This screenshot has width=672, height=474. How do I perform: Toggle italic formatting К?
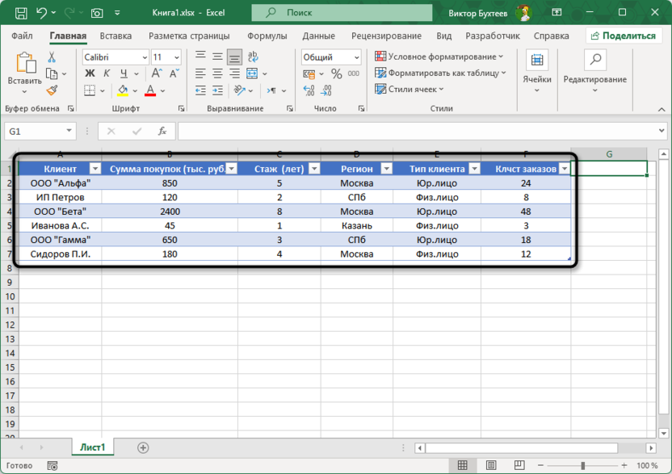click(105, 74)
